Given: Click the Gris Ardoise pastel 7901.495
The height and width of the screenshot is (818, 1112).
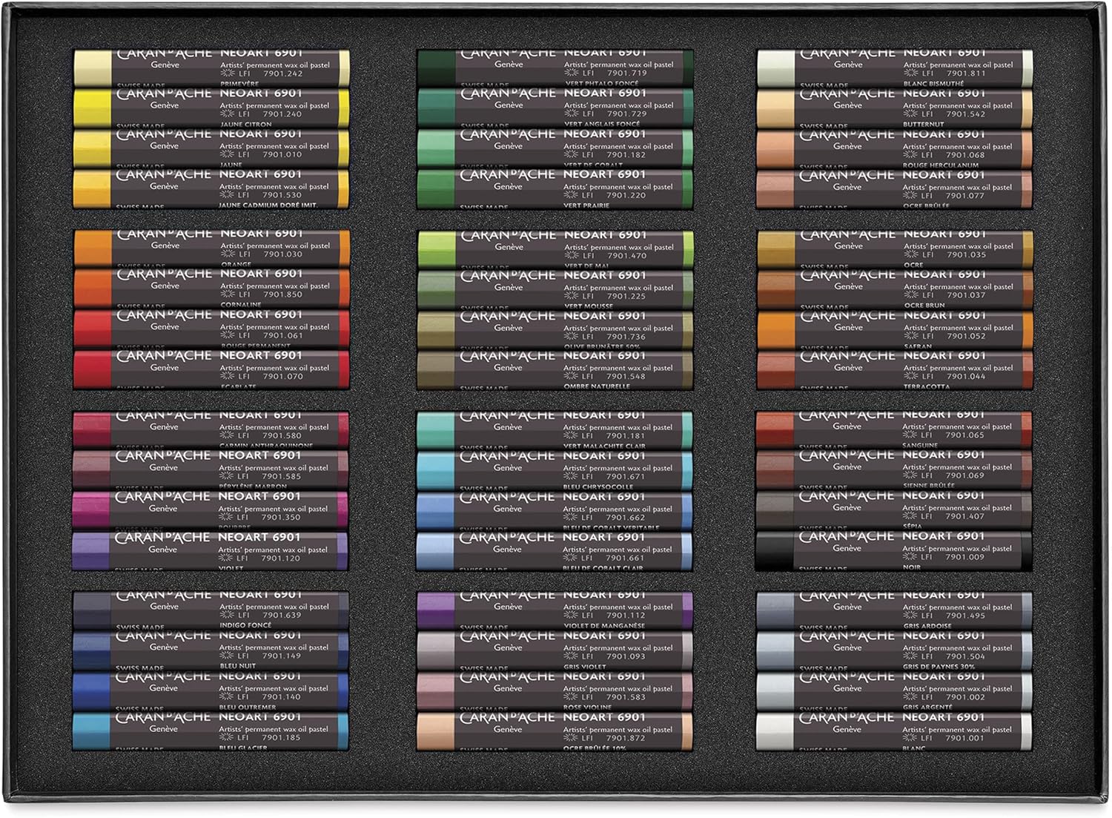Looking at the screenshot, I should click(x=895, y=610).
